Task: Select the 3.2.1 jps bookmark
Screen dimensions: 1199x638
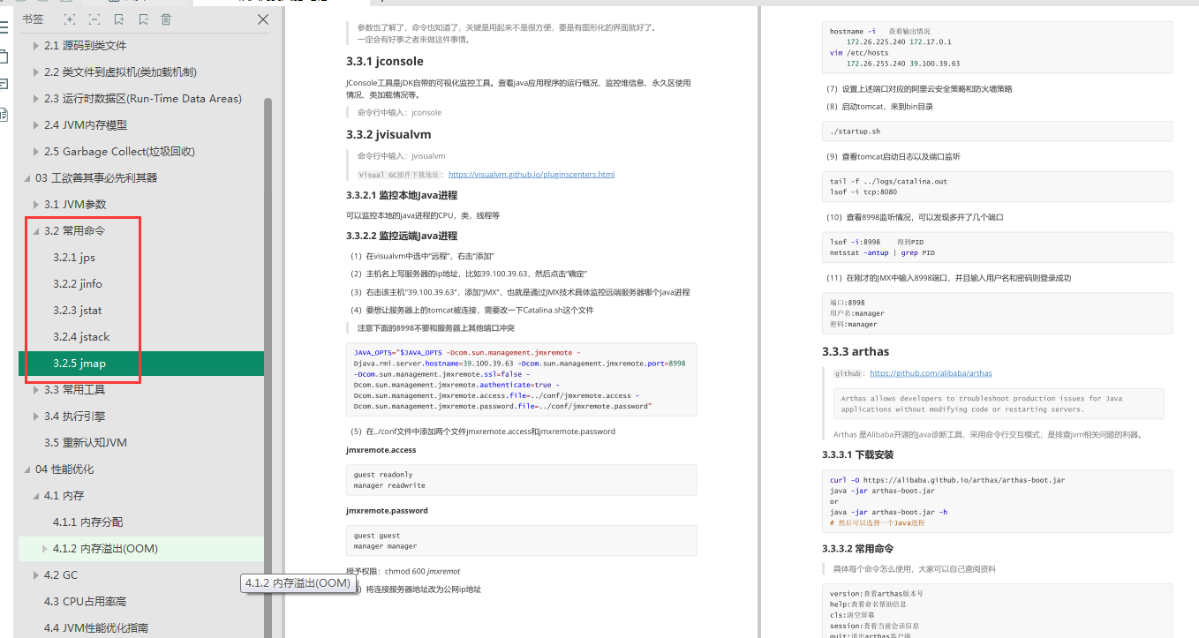Action: tap(73, 258)
